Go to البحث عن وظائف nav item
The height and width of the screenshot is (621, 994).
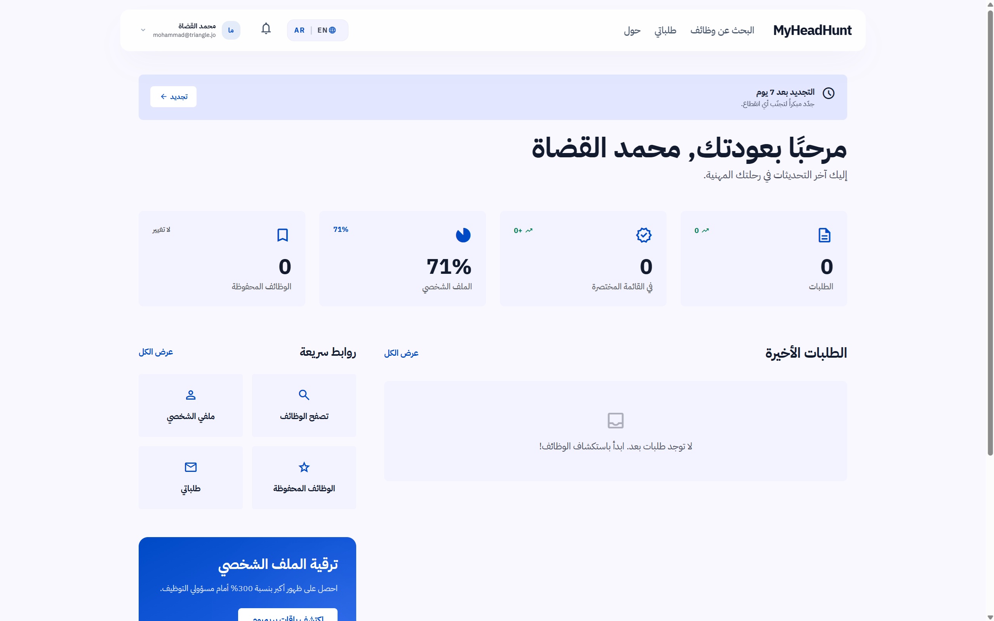click(x=722, y=30)
